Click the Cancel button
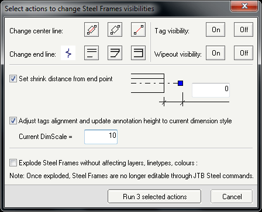The height and width of the screenshot is (212, 262). pyautogui.click(x=232, y=196)
